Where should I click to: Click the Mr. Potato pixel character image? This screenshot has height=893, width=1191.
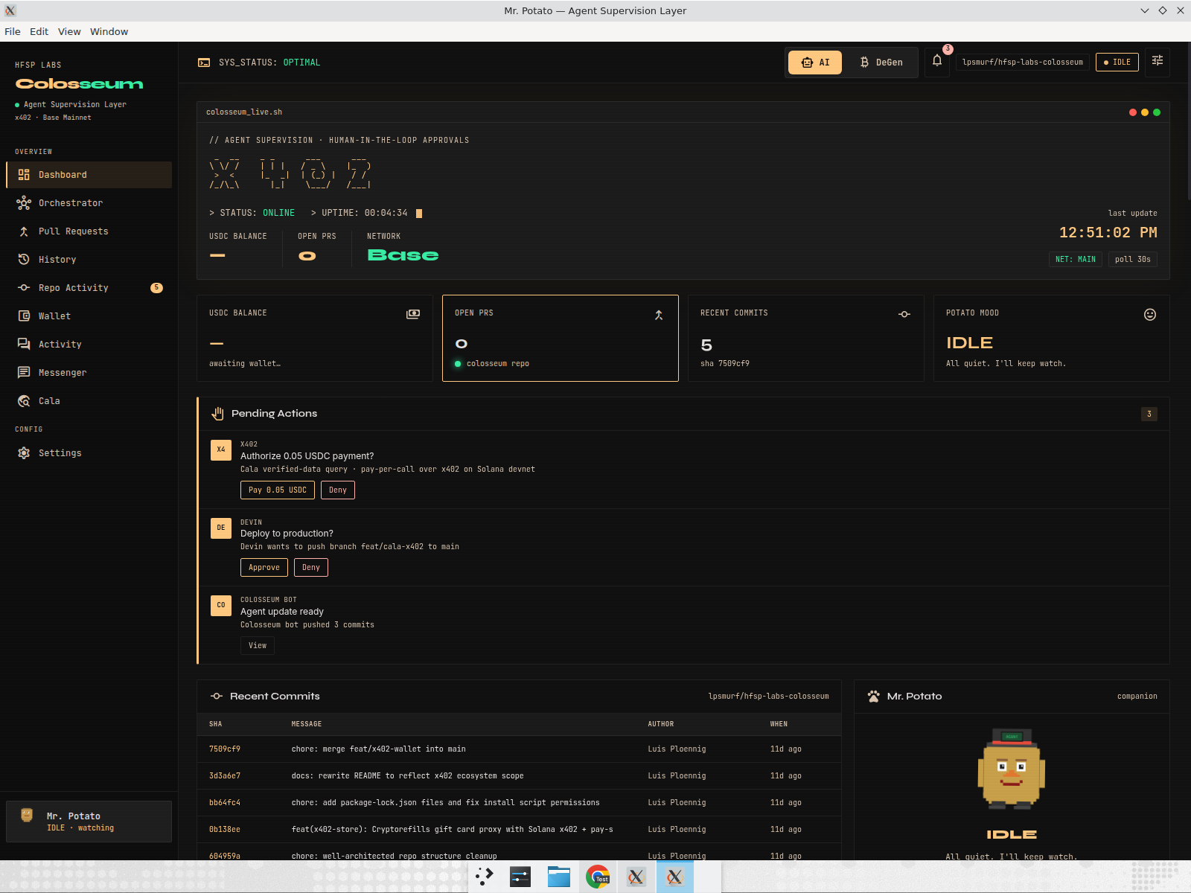coord(1011,769)
